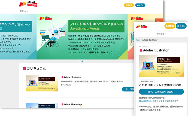Click the ADjust logo on the green banner
The image size is (188, 116).
(46, 18)
